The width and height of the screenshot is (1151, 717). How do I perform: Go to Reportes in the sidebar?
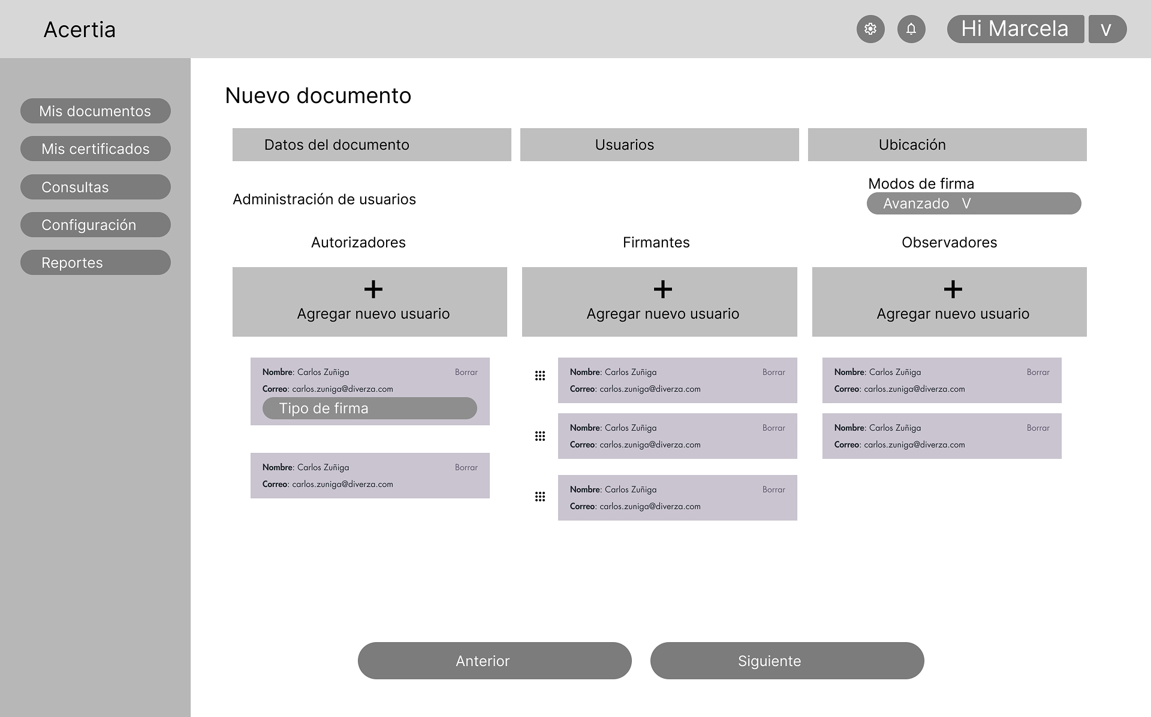(x=95, y=262)
